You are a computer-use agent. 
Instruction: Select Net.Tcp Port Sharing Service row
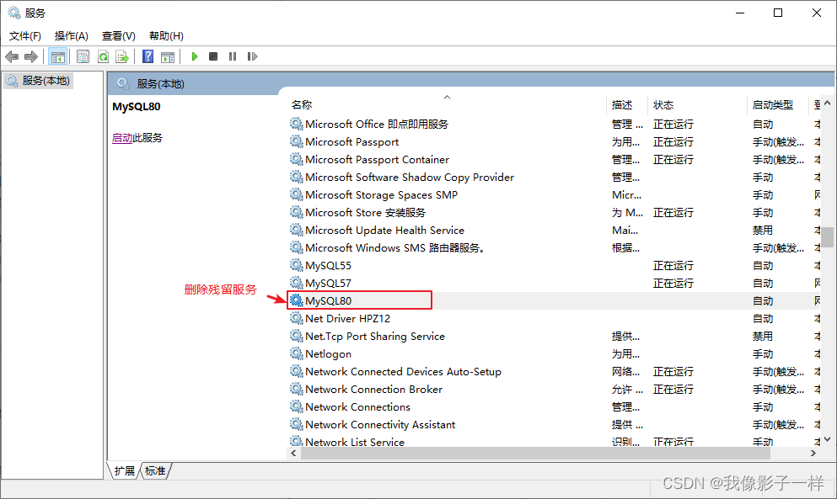coord(554,336)
